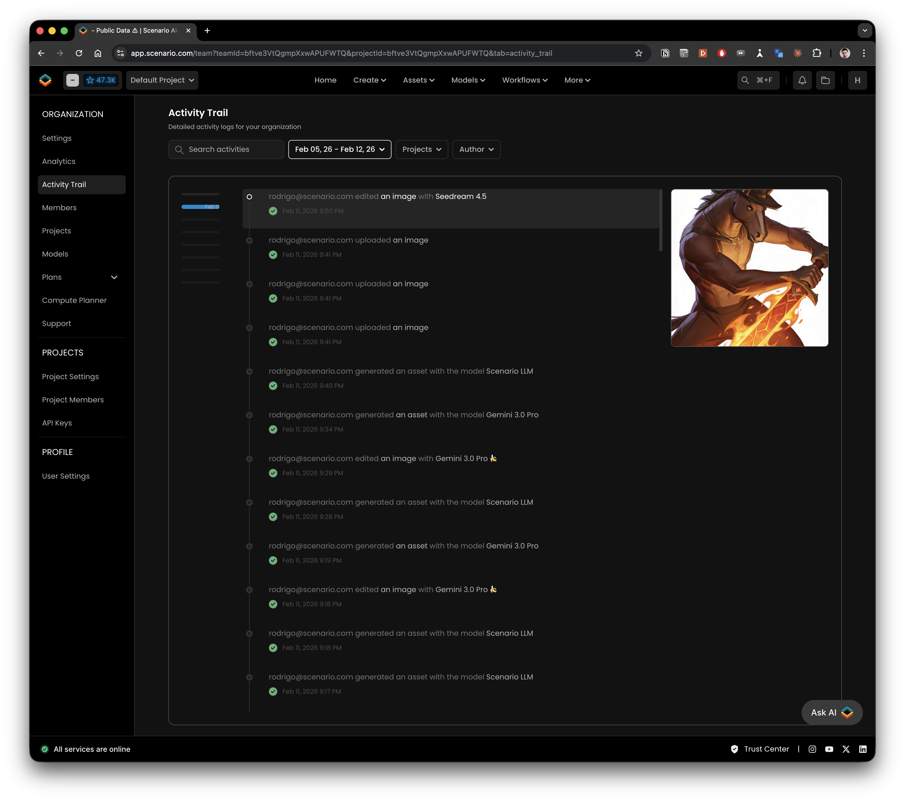Open browser extensions puzzle icon
This screenshot has width=905, height=801.
pyautogui.click(x=816, y=53)
